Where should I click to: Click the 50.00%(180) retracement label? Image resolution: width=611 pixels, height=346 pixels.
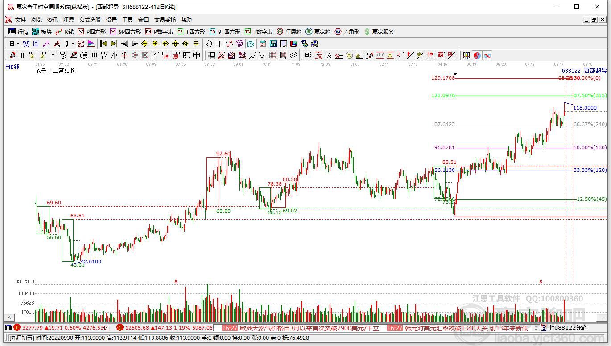click(590, 147)
